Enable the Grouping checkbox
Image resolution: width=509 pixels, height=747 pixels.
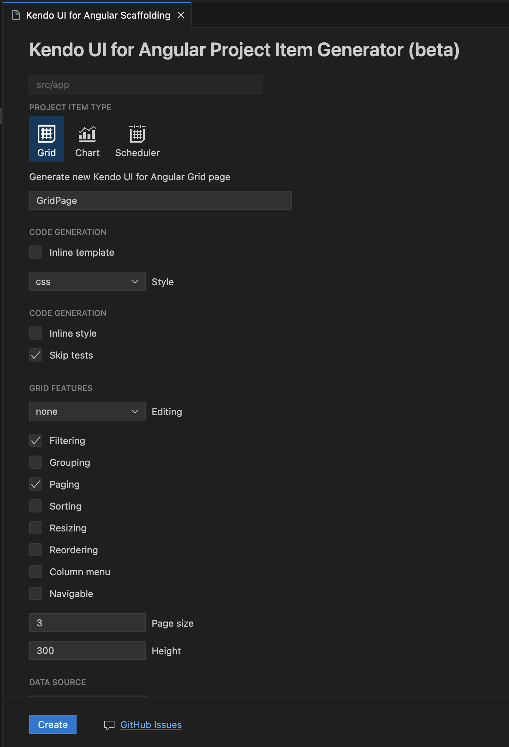[36, 462]
